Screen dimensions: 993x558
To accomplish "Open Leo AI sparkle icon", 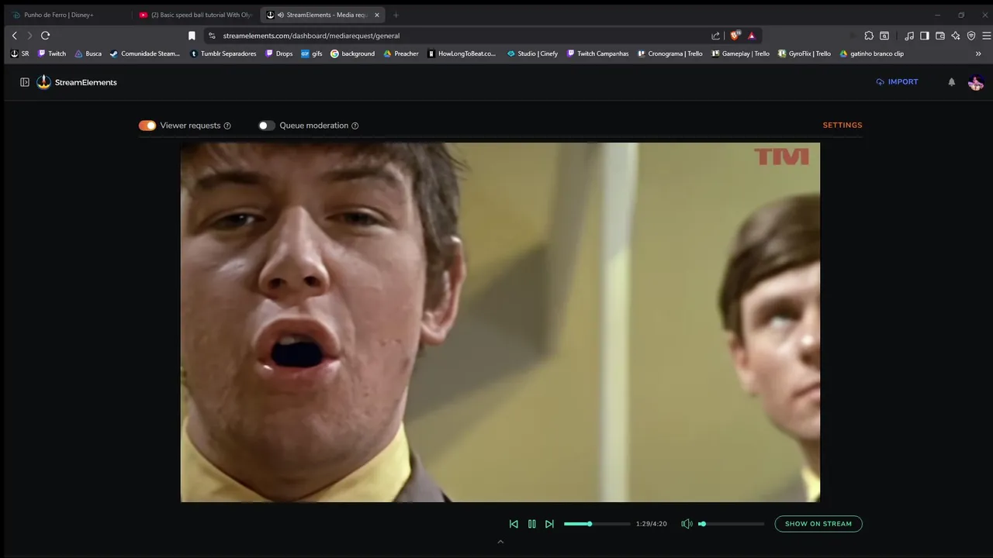I will click(x=956, y=36).
